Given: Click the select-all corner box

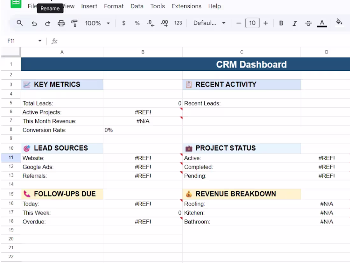Looking at the screenshot, I should point(11,52).
